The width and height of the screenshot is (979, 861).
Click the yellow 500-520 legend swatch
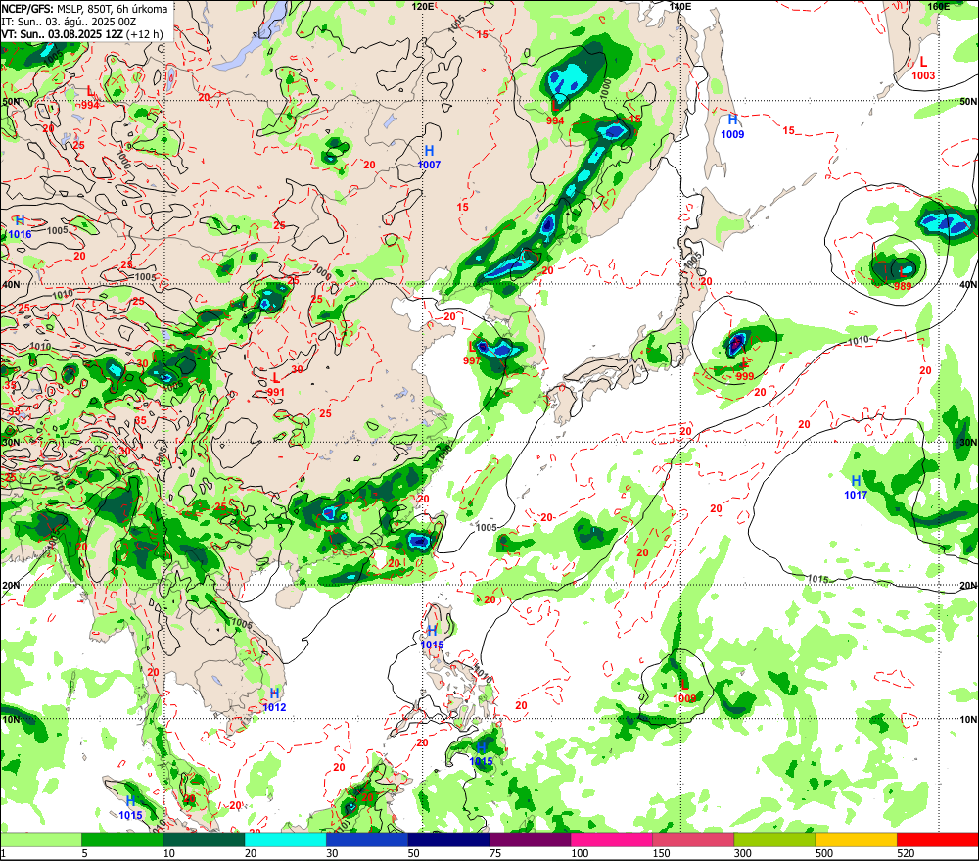click(856, 839)
